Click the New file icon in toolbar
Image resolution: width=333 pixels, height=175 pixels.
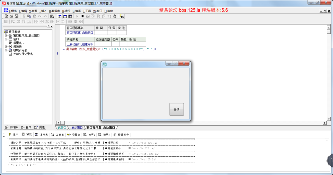(x=6, y=16)
